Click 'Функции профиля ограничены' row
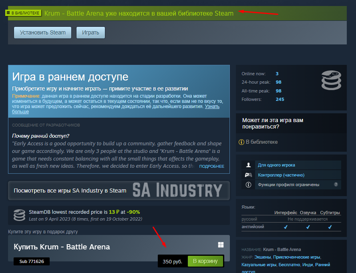The image size is (356, 273). 291,185
